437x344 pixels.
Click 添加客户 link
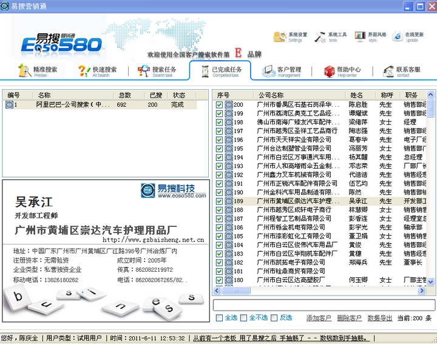[319, 318]
